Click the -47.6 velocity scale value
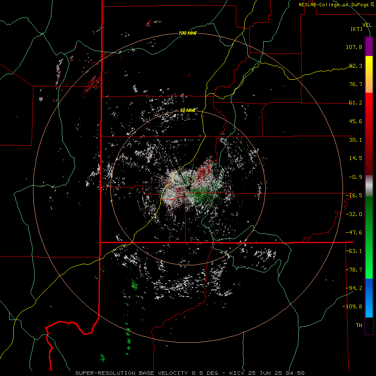This screenshot has height=376, width=376. 354,233
